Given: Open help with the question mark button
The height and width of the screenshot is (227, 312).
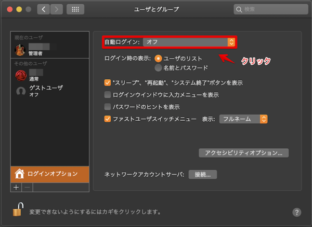Looking at the screenshot, I should coord(297,212).
